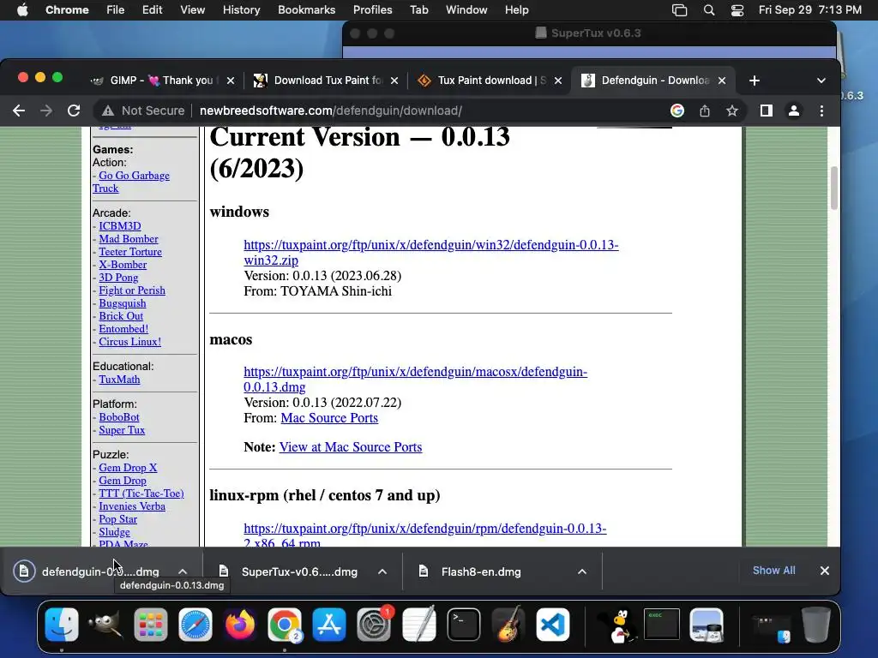Open Visual Studio Code from the dock
878x658 pixels.
[x=553, y=625]
